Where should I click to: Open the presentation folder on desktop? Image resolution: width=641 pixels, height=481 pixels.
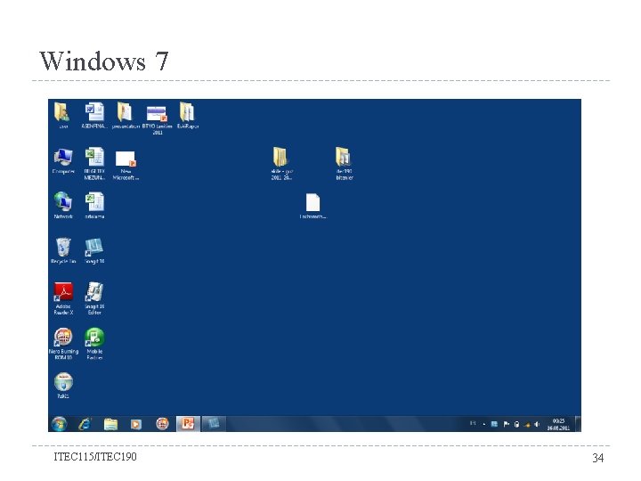pos(126,113)
